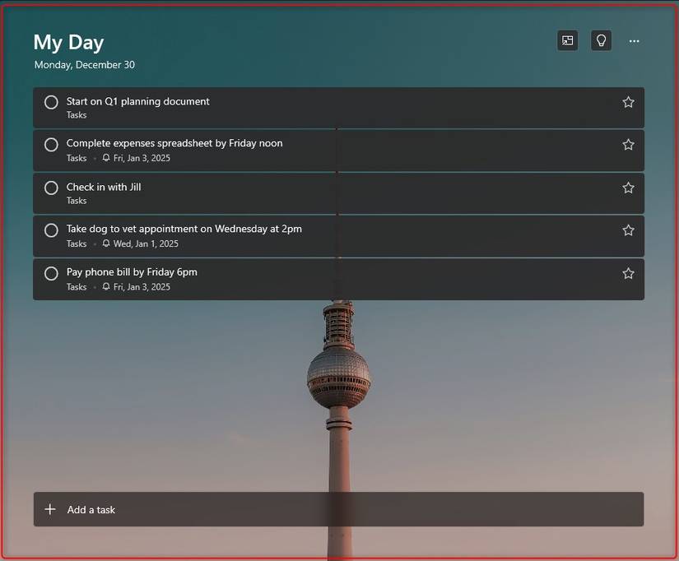Check off the dog vet appointment task
Image resolution: width=679 pixels, height=561 pixels.
pos(50,229)
